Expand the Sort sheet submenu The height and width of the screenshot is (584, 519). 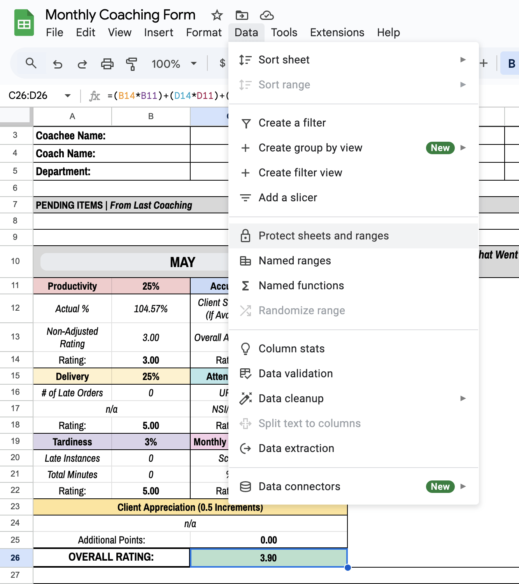click(x=463, y=60)
